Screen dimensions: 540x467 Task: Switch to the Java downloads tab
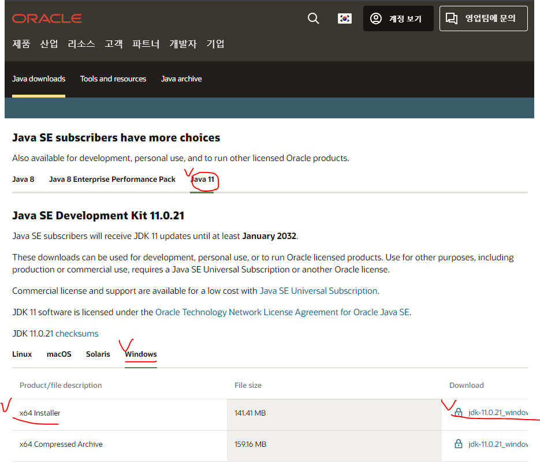(39, 79)
